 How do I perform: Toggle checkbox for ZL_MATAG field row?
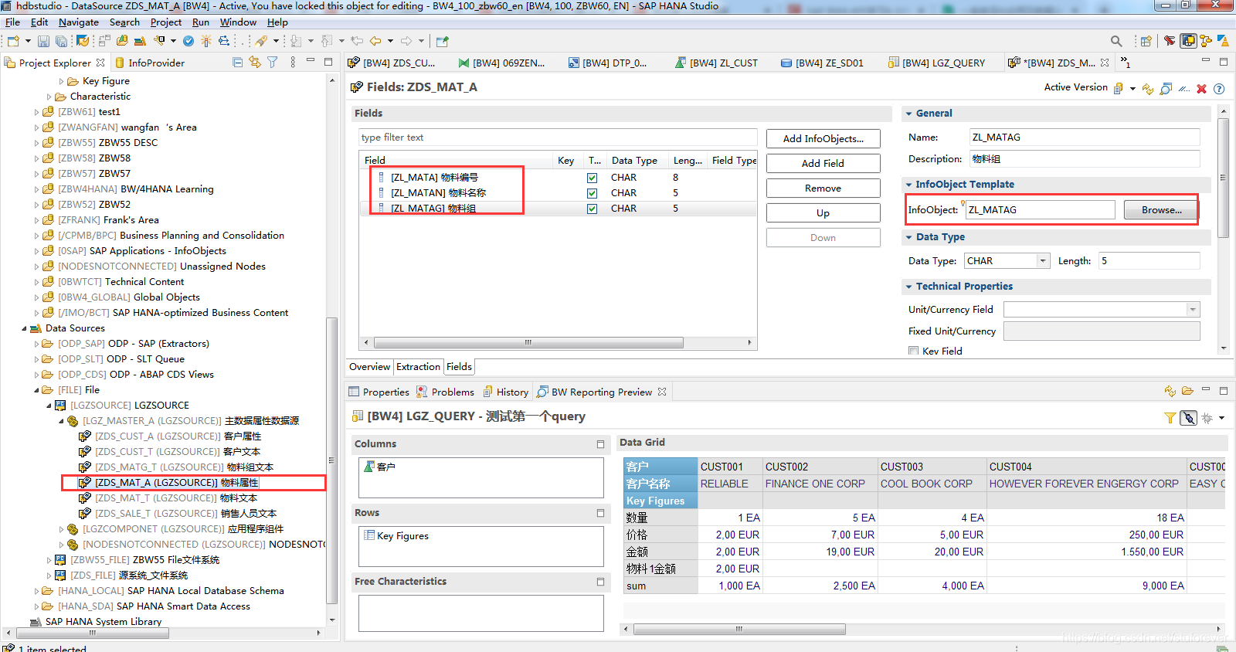(x=592, y=209)
